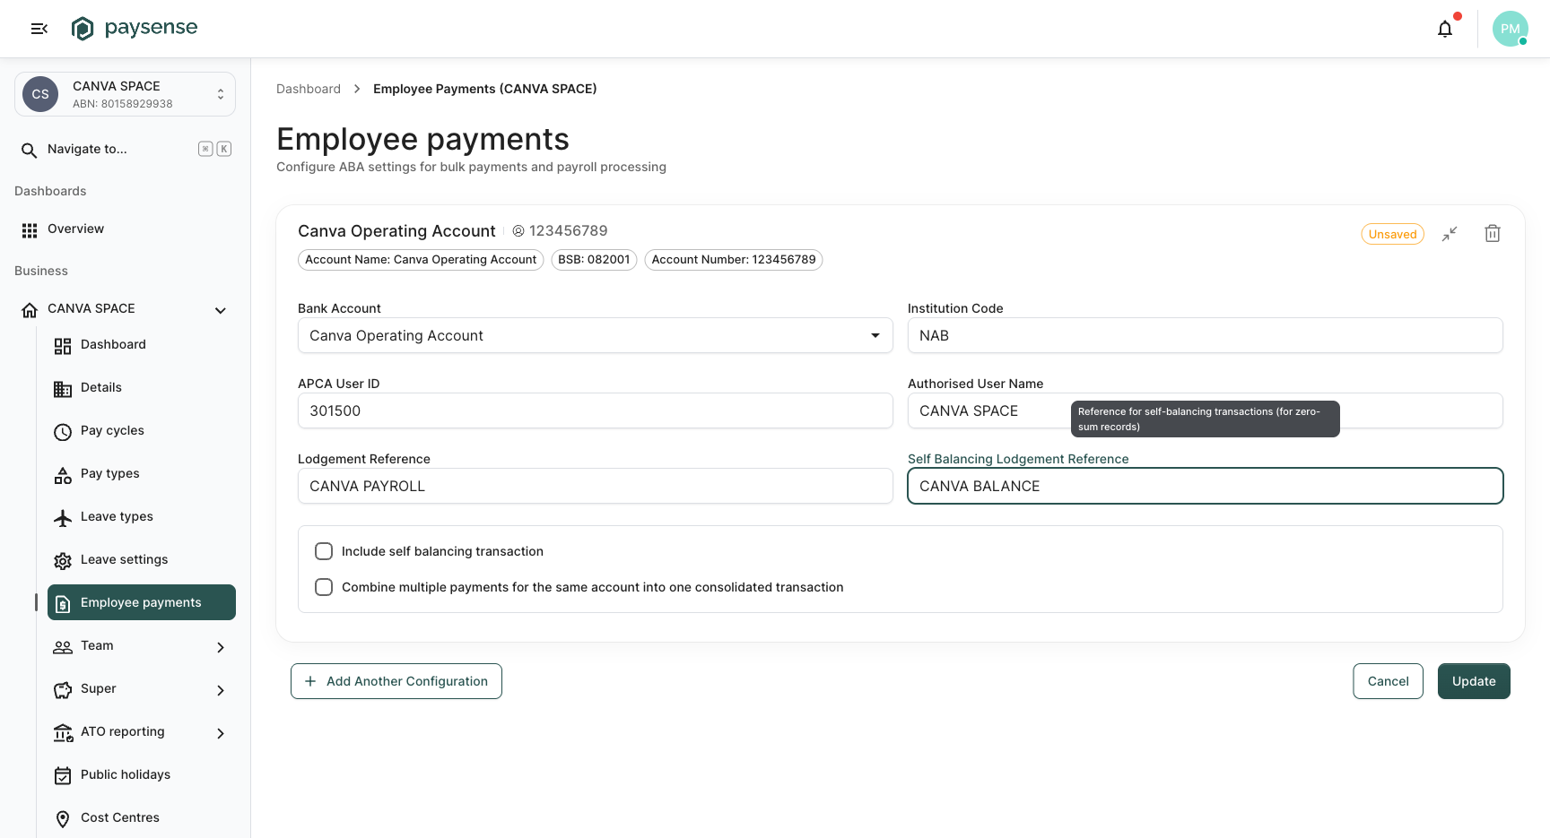Click the Update button
Image resolution: width=1550 pixels, height=838 pixels.
coord(1474,681)
